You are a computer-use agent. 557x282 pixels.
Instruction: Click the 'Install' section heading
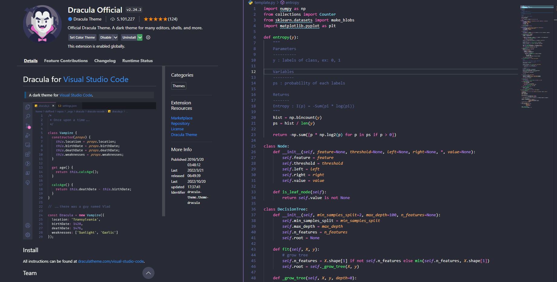click(x=31, y=250)
